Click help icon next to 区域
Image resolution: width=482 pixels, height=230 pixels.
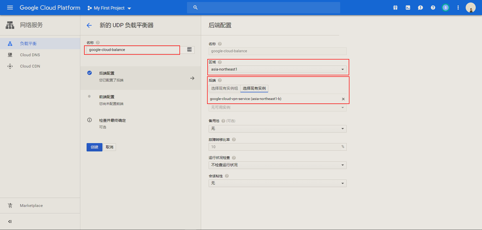220,62
